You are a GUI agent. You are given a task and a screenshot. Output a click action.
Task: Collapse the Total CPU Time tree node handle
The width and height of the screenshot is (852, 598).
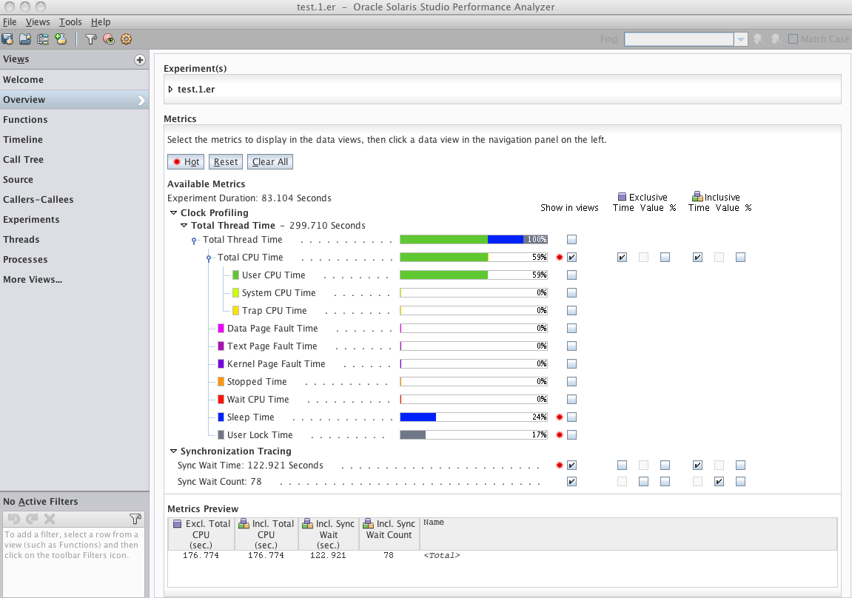coord(209,258)
